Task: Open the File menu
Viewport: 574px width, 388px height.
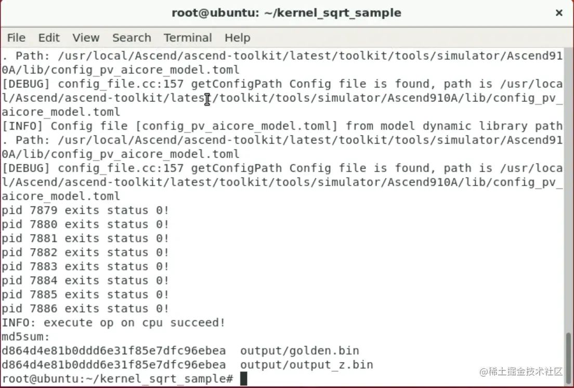Action: coord(16,37)
